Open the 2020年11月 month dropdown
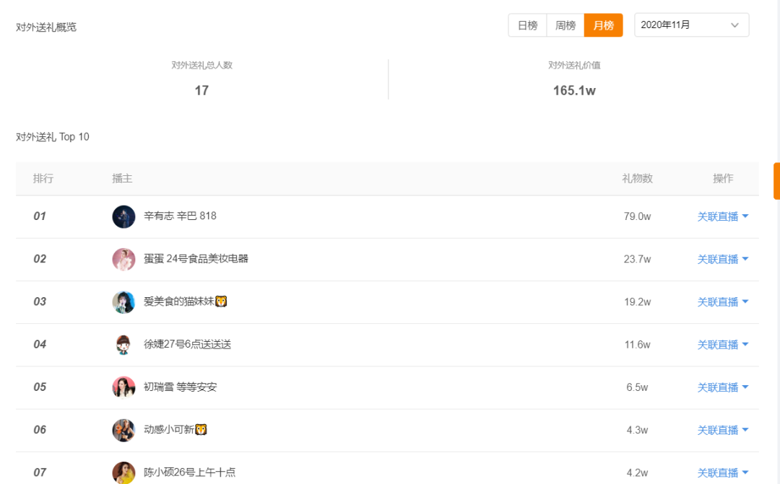This screenshot has height=484, width=780. (691, 25)
